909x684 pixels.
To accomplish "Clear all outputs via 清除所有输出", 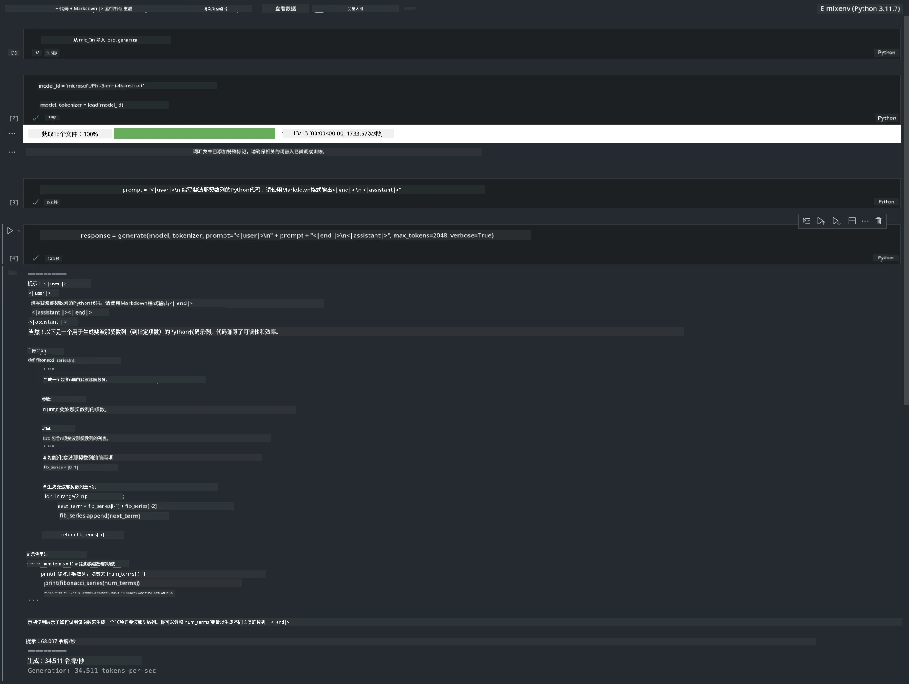I will coord(215,8).
